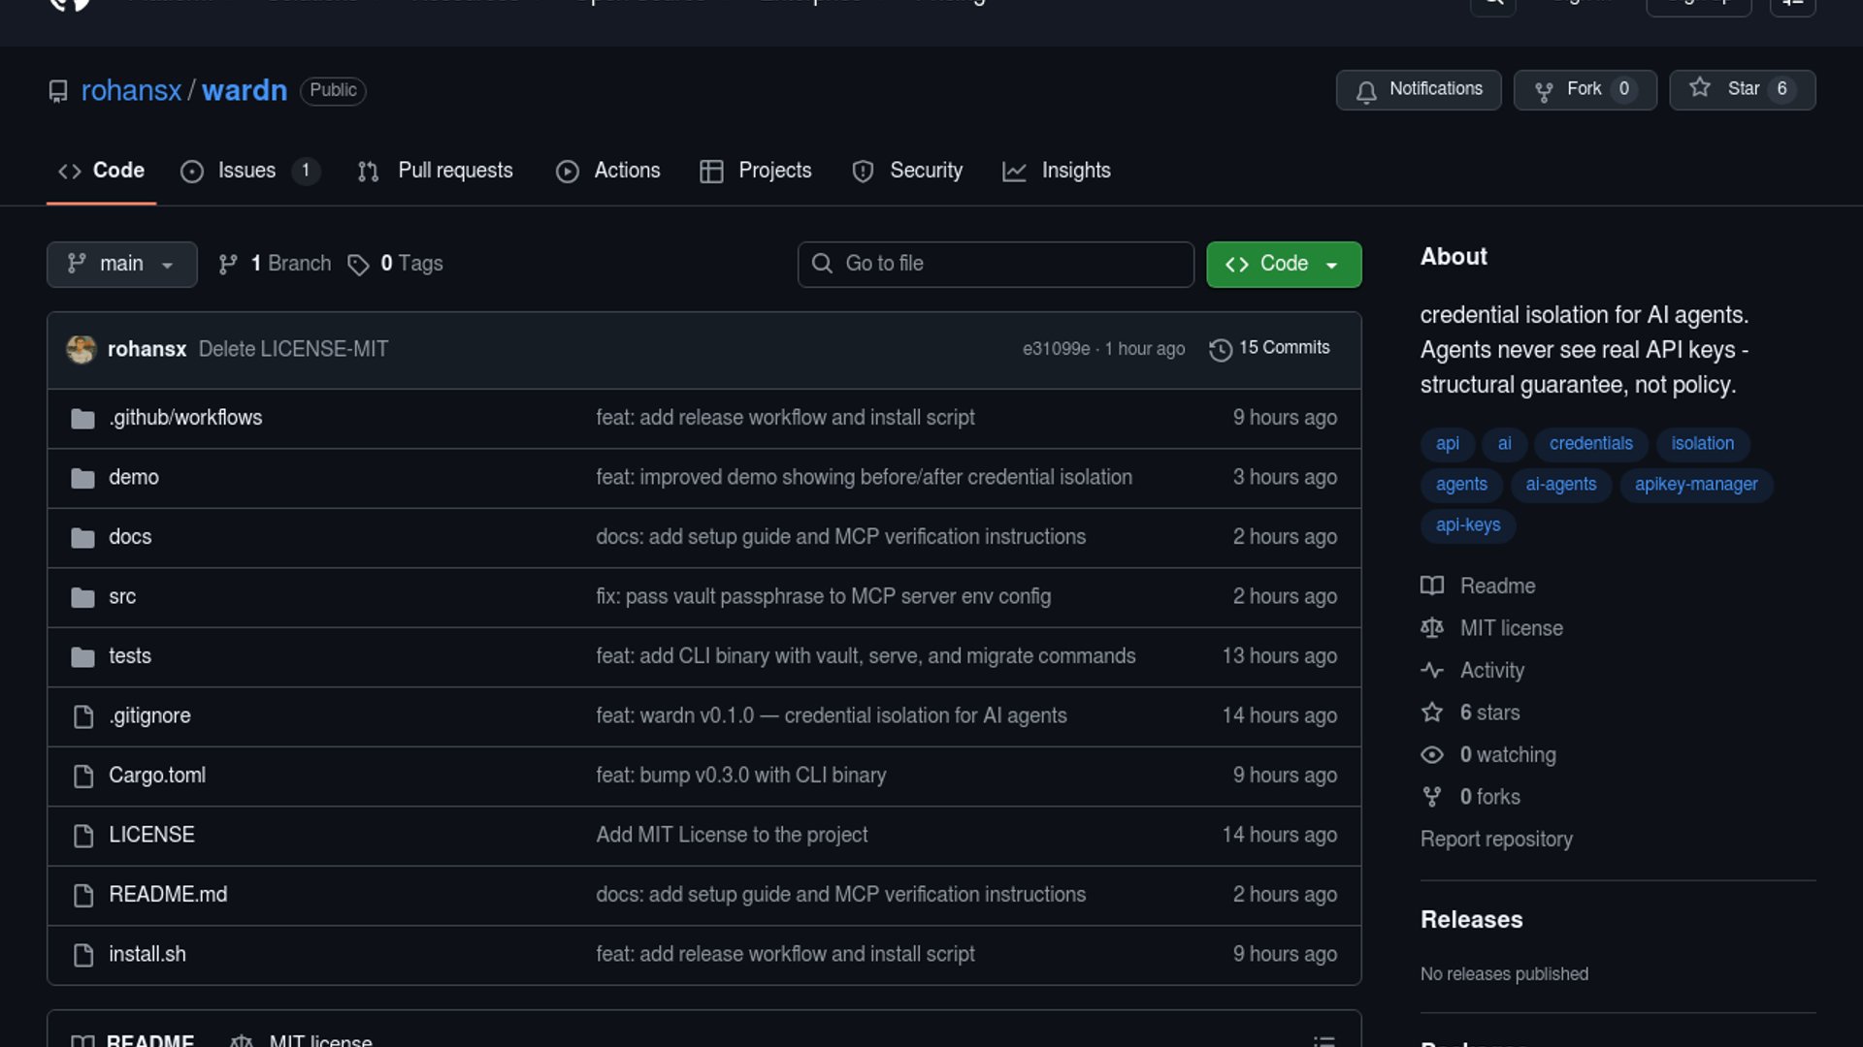The width and height of the screenshot is (1863, 1047).
Task: Click the Go to file search field
Action: coord(995,264)
